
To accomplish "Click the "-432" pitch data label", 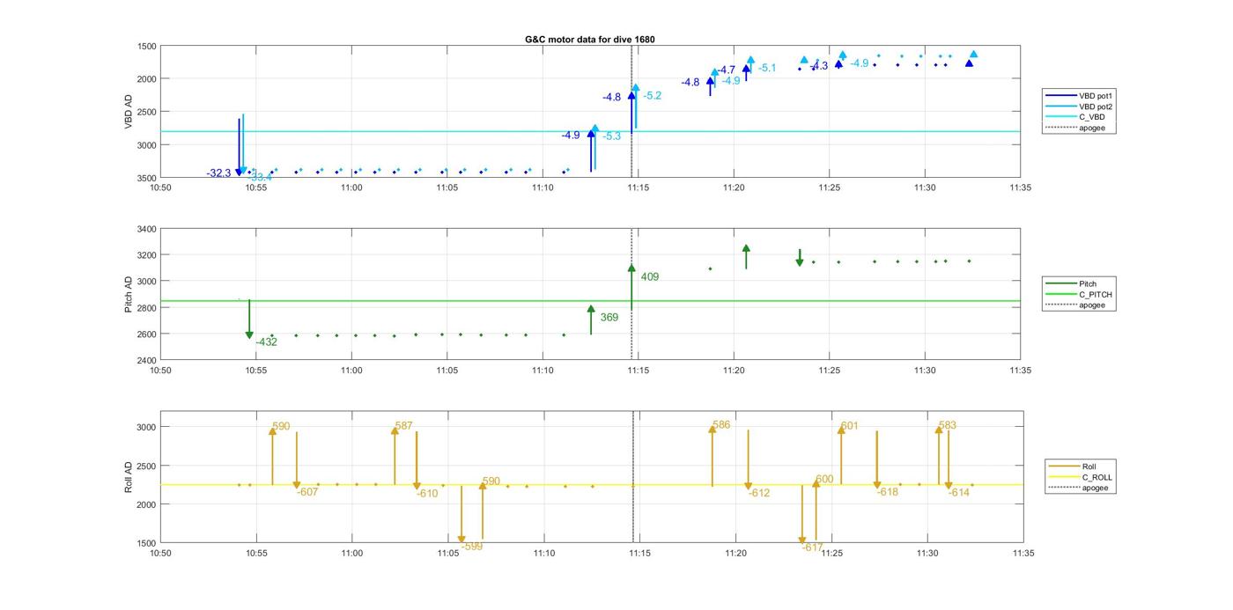I will coord(266,342).
